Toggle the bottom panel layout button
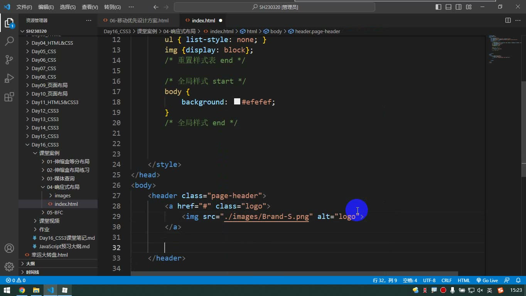Viewport: 526px width, 296px height. click(448, 7)
